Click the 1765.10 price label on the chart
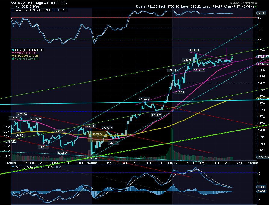 point(113,143)
